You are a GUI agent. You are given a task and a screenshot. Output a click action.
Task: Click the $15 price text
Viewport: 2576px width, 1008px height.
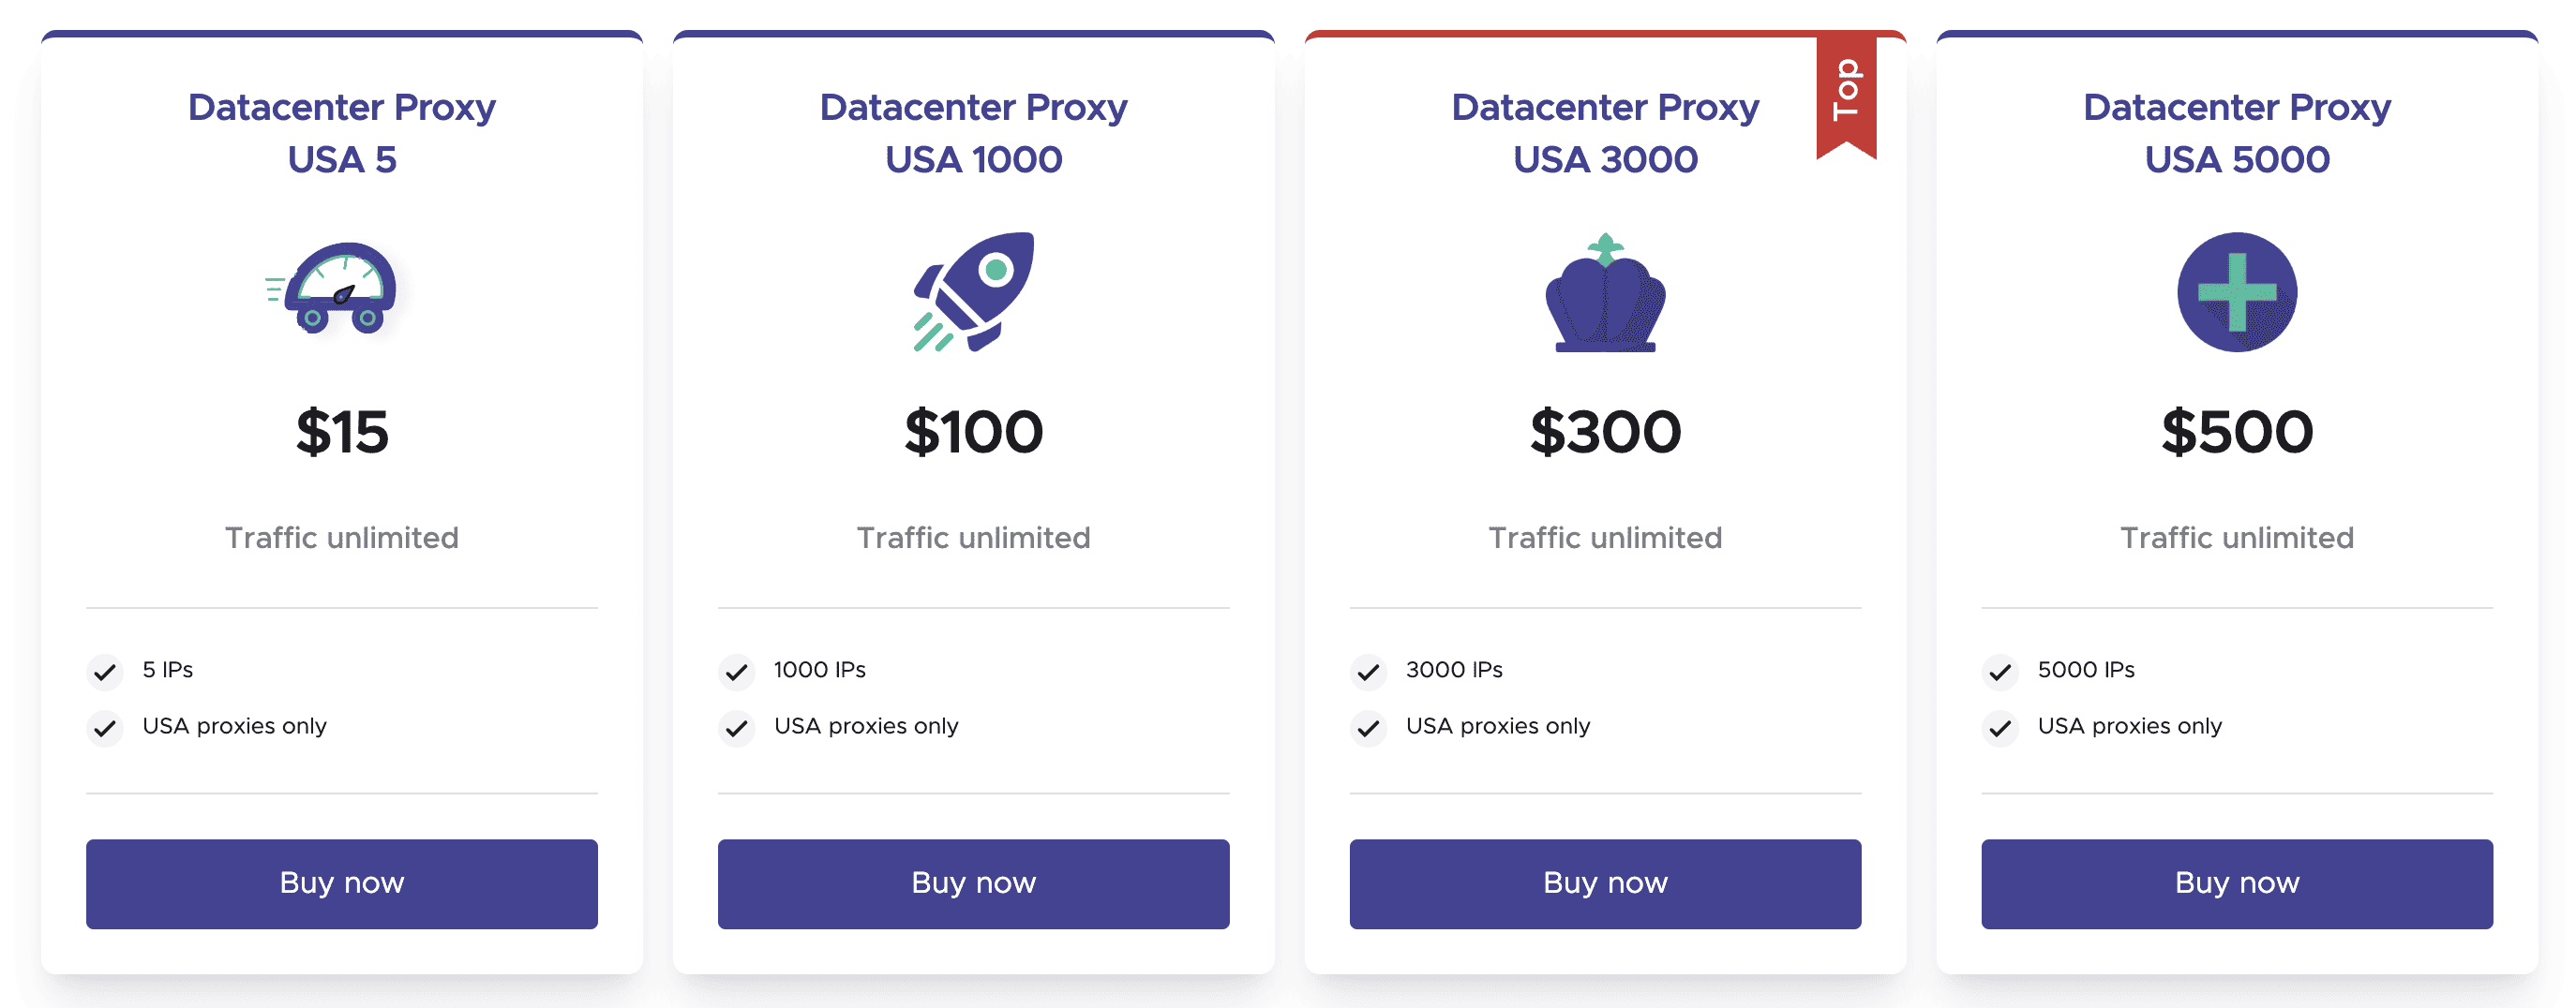[x=342, y=432]
